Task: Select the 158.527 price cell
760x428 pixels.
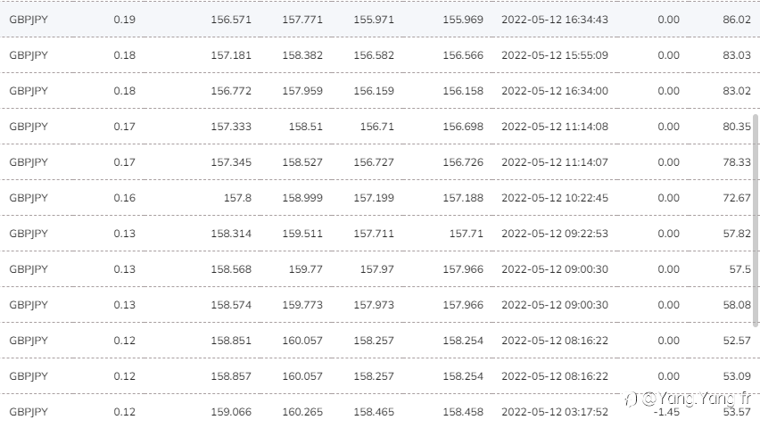Action: tap(302, 162)
